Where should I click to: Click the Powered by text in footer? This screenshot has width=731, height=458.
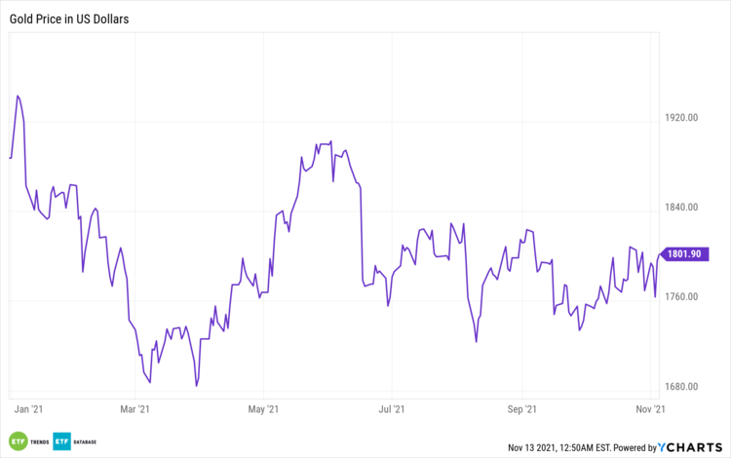click(632, 448)
